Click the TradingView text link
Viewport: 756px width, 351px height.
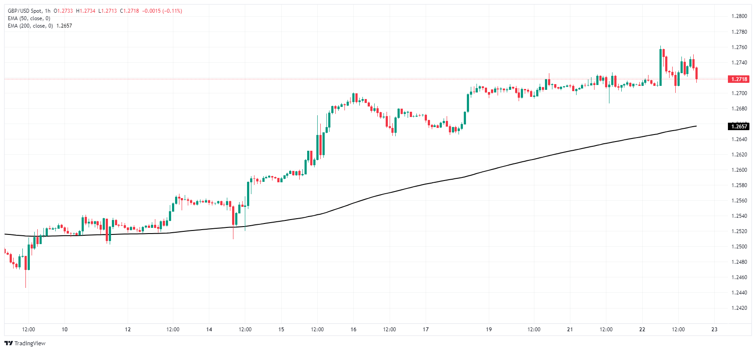coord(30,343)
